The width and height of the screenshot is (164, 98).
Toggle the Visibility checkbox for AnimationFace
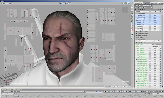[x=155, y=11]
